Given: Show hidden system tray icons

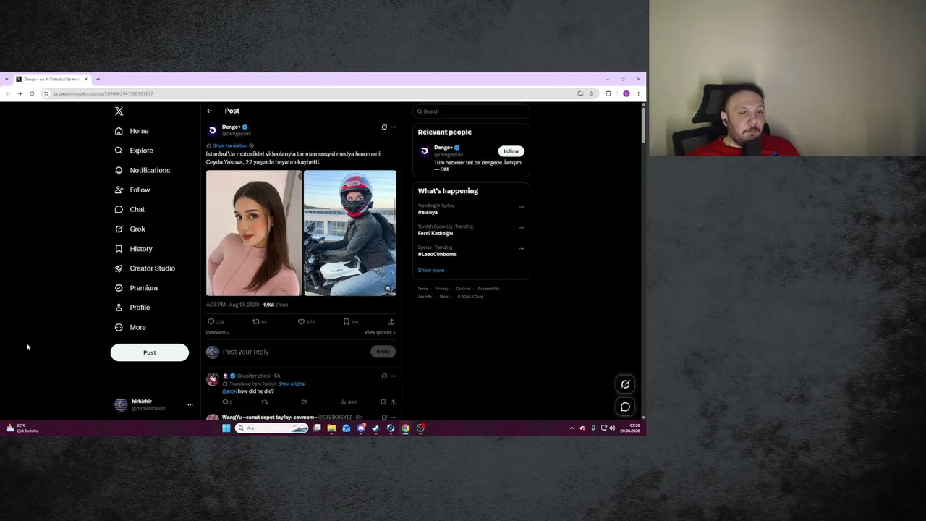Looking at the screenshot, I should (572, 428).
